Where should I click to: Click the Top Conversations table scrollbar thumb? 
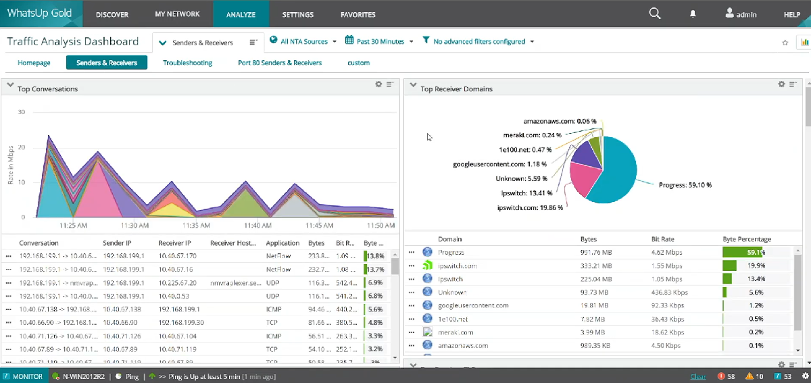(x=395, y=265)
